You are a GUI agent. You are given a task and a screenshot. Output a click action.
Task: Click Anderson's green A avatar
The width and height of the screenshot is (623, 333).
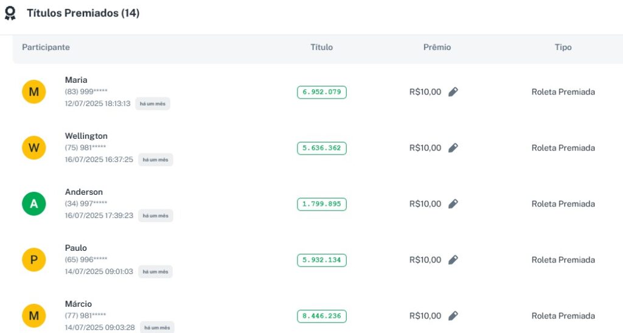click(x=34, y=204)
